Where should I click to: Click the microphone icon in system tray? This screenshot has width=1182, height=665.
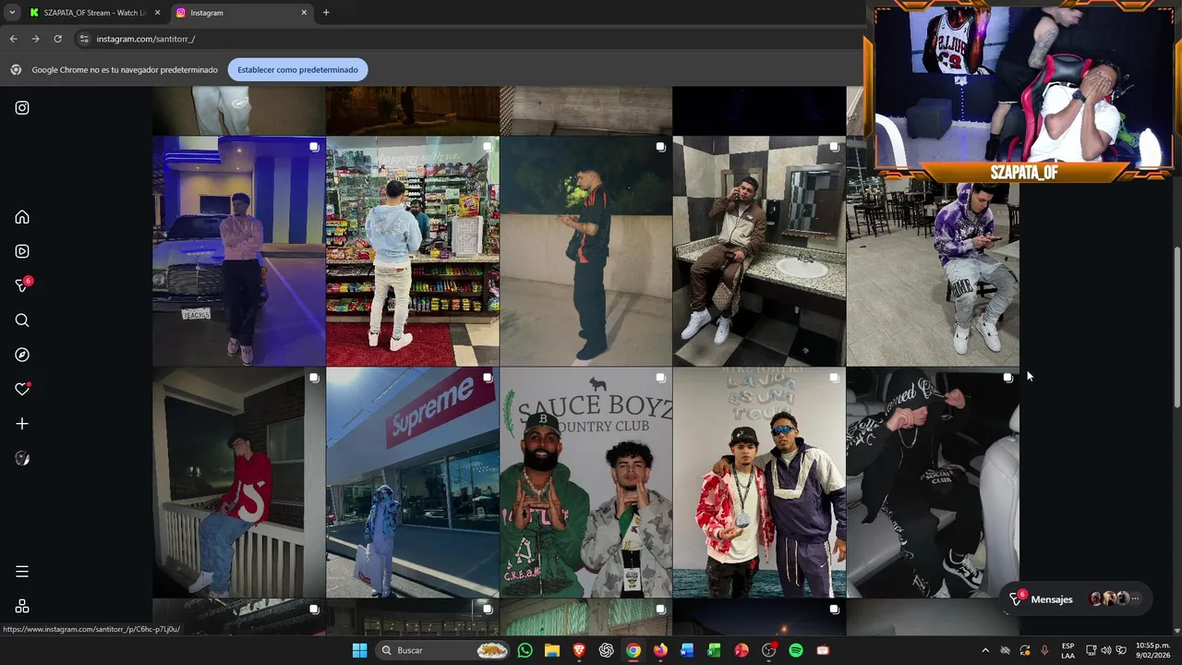point(1044,650)
